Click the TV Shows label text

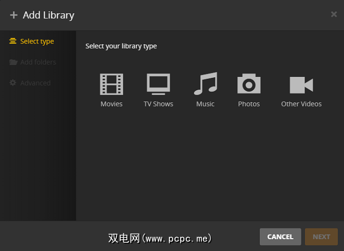pos(158,104)
